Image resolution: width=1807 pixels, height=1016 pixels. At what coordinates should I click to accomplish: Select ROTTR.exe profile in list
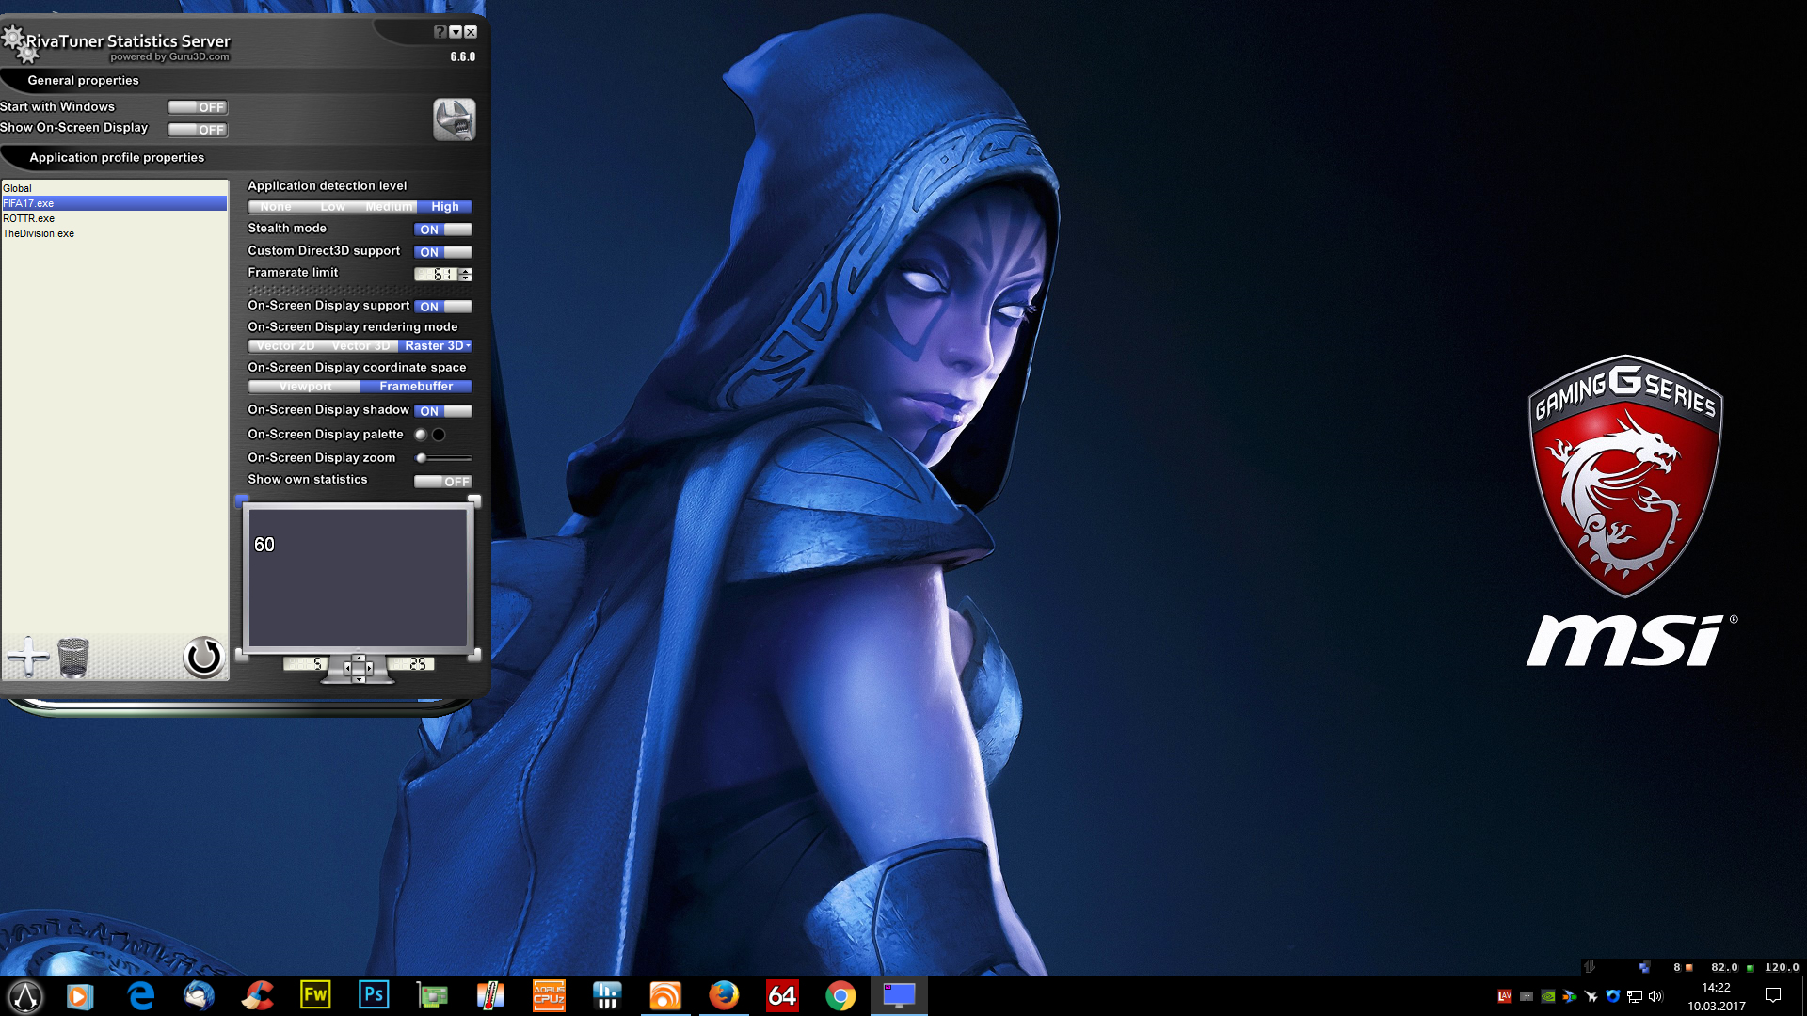click(x=29, y=218)
